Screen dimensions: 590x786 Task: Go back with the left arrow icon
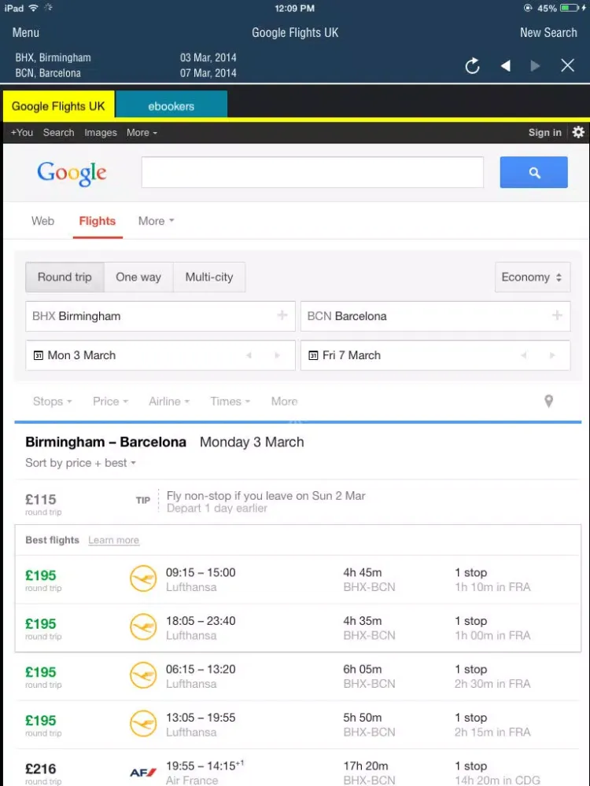[x=506, y=66]
